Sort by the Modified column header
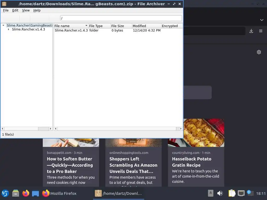The height and width of the screenshot is (200, 267). pyautogui.click(x=147, y=26)
